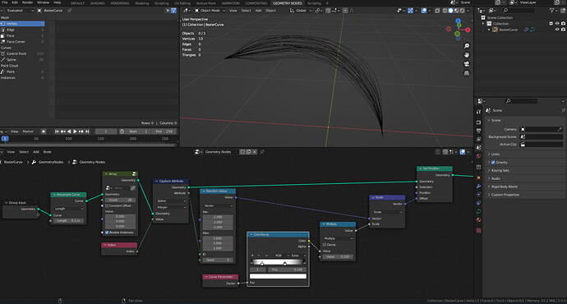Unlink the Geometry Nodes datablock with X
Screen dimensions: 567x304
[255, 152]
